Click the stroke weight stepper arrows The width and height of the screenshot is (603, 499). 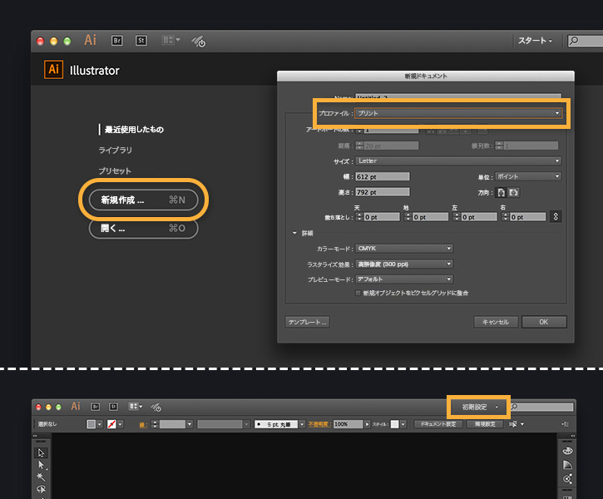point(155,424)
